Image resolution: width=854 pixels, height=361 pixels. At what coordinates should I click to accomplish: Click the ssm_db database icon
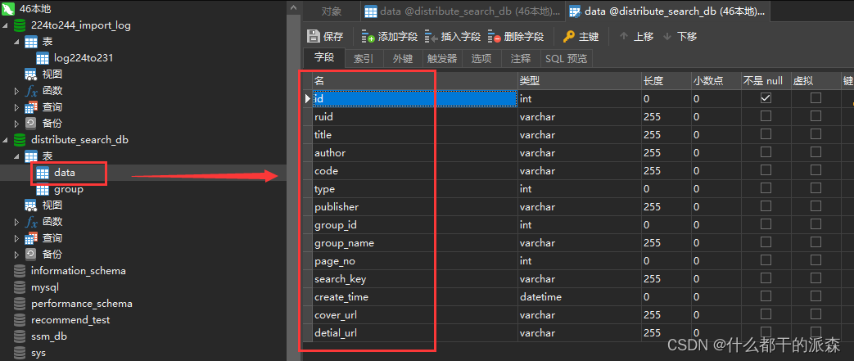[20, 336]
